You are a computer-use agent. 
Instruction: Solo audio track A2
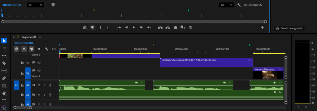(x=45, y=95)
